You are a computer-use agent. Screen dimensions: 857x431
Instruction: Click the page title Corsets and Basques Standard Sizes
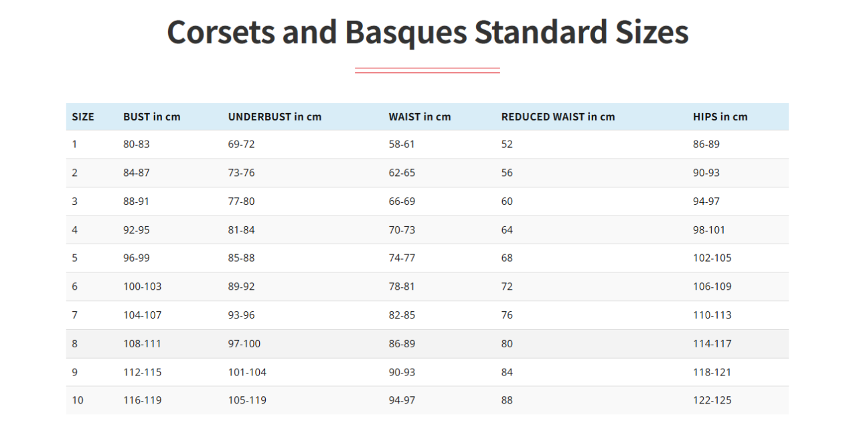click(x=427, y=32)
